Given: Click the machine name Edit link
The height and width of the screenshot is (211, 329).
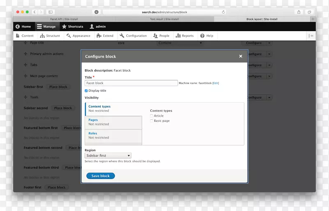Looking at the screenshot, I should [x=215, y=83].
